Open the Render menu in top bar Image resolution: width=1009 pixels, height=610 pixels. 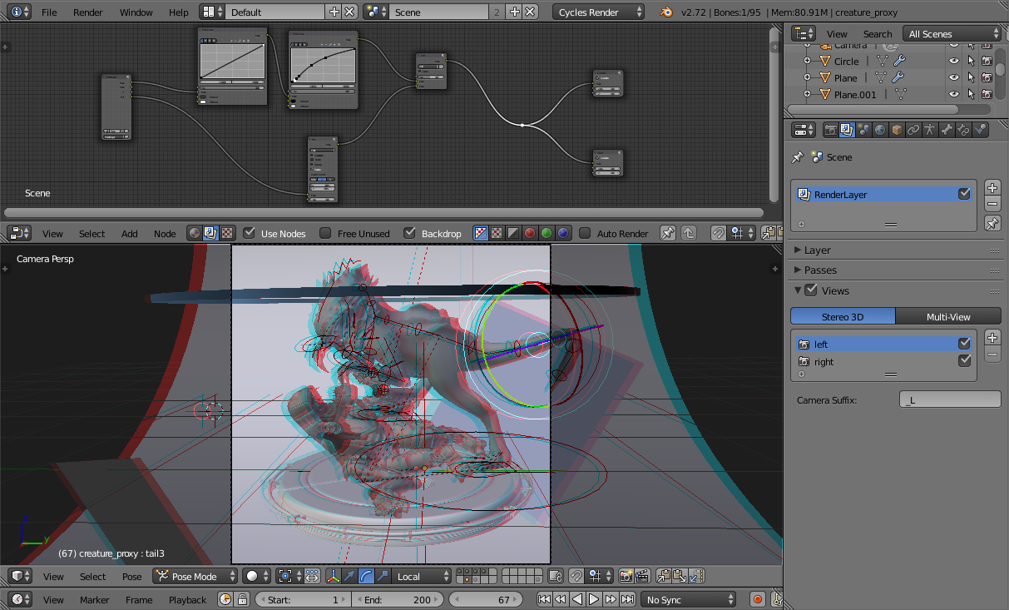click(88, 12)
